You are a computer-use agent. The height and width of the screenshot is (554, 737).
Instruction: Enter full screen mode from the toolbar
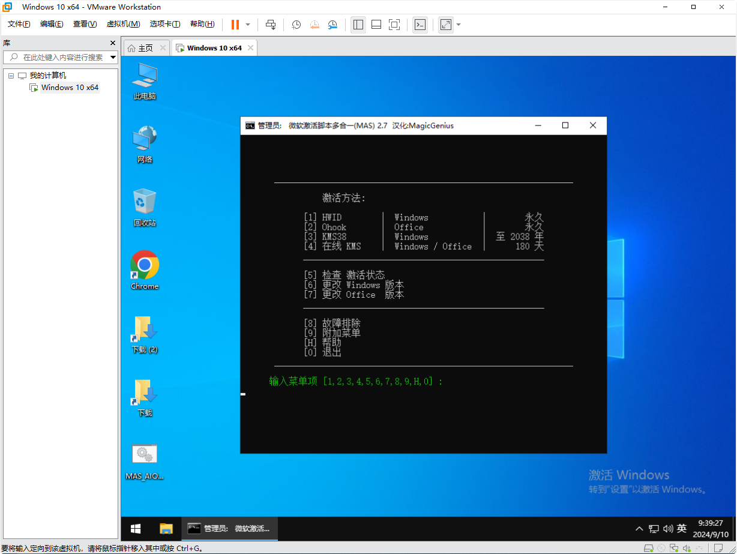pos(394,25)
